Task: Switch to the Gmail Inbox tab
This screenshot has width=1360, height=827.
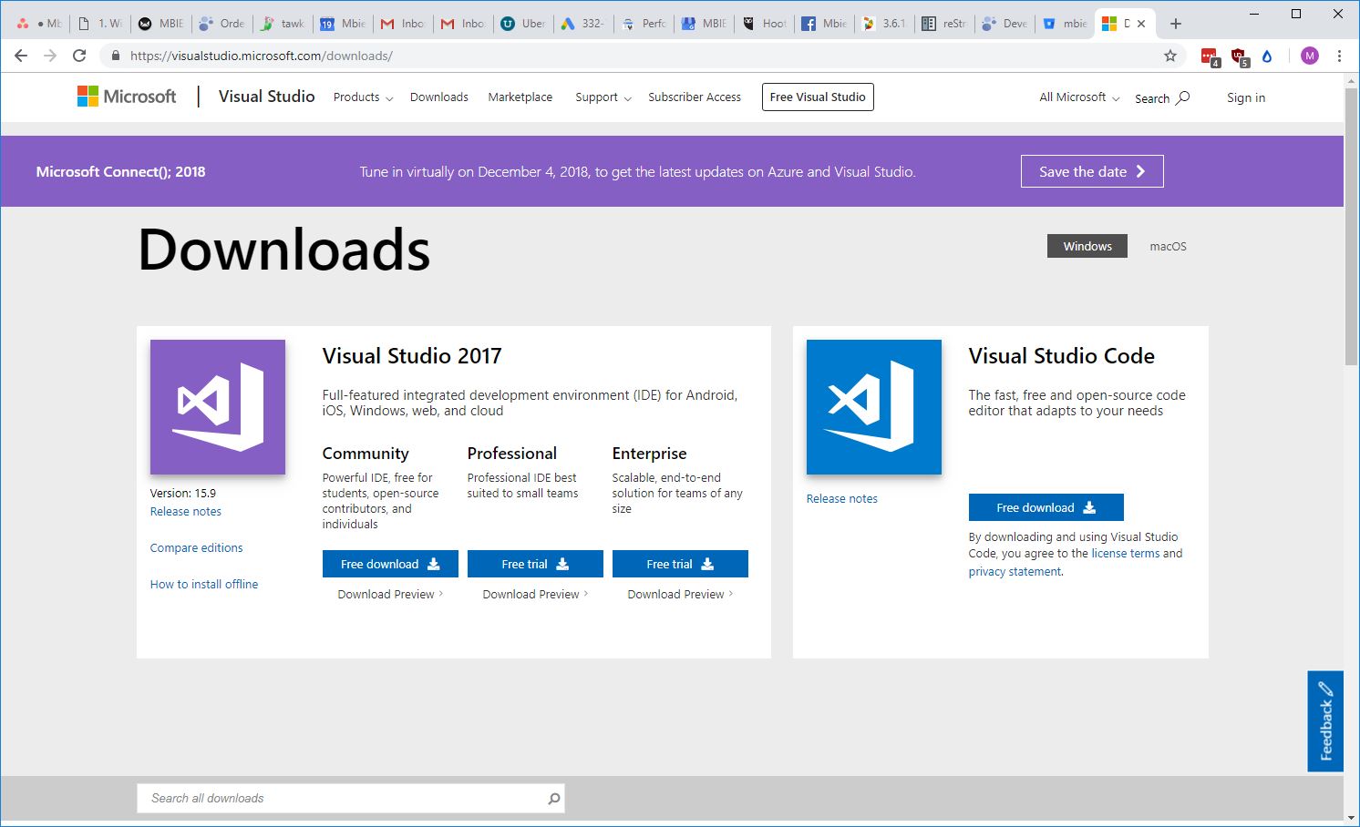Action: 402,24
